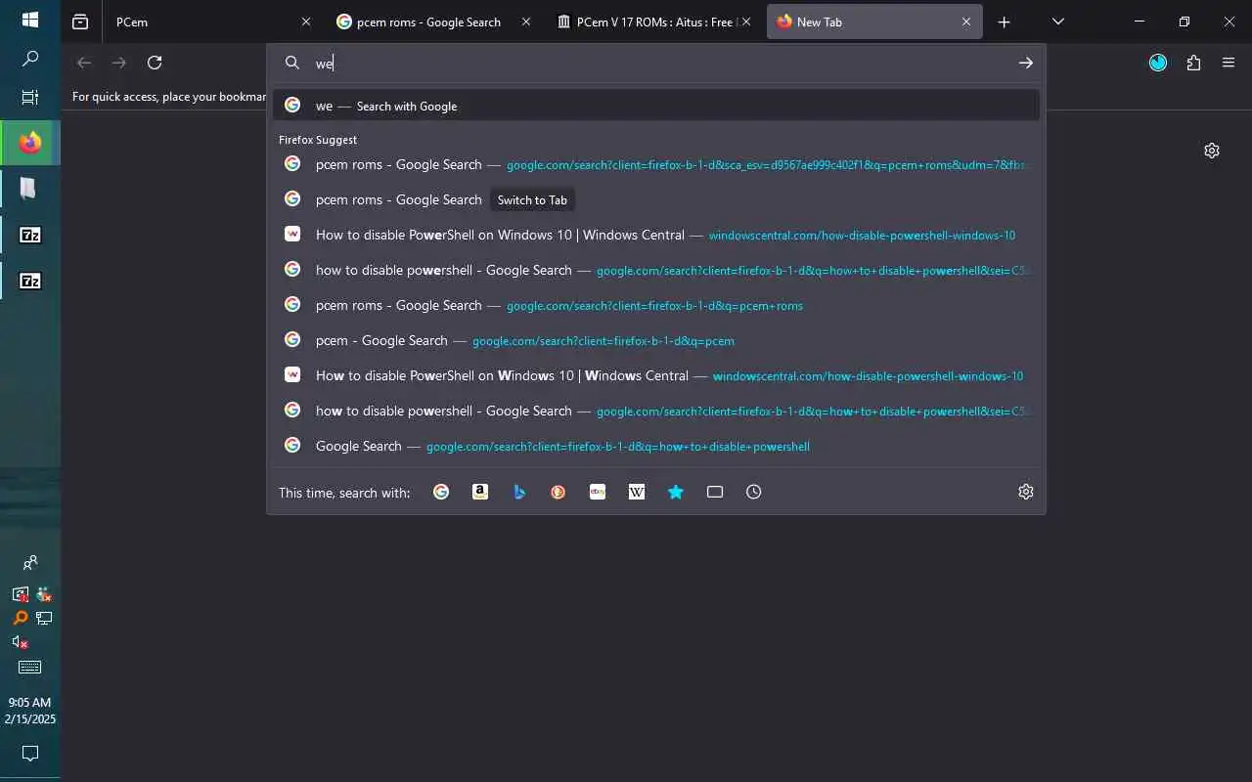Open the Windows notification center
The image size is (1252, 782).
click(30, 754)
